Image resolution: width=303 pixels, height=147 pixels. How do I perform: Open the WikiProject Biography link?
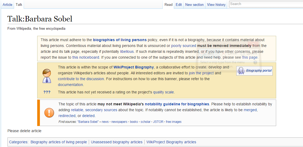133,67
